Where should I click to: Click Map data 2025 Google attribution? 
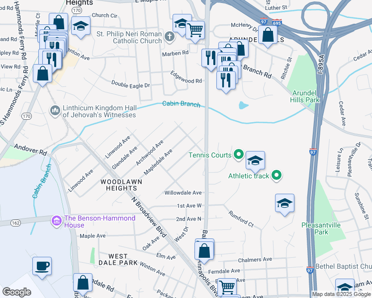[x=342, y=295]
